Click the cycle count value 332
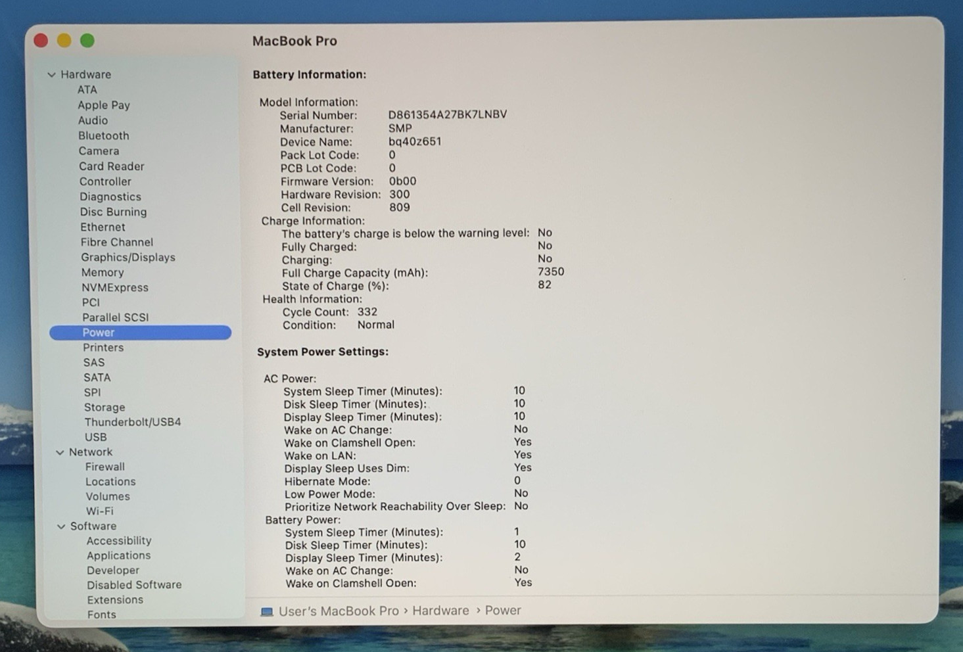This screenshot has width=963, height=652. point(367,312)
